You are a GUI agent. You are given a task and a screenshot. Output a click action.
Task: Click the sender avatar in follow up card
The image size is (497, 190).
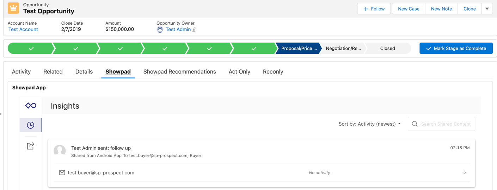point(60,151)
